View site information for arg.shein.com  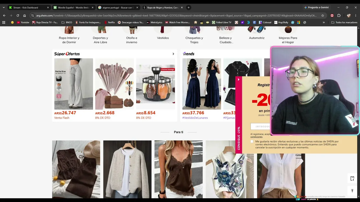click(33, 15)
